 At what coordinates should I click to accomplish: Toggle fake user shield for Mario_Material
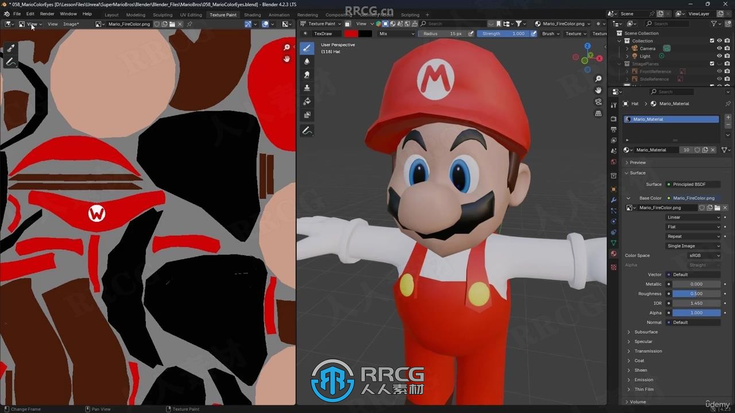(697, 150)
